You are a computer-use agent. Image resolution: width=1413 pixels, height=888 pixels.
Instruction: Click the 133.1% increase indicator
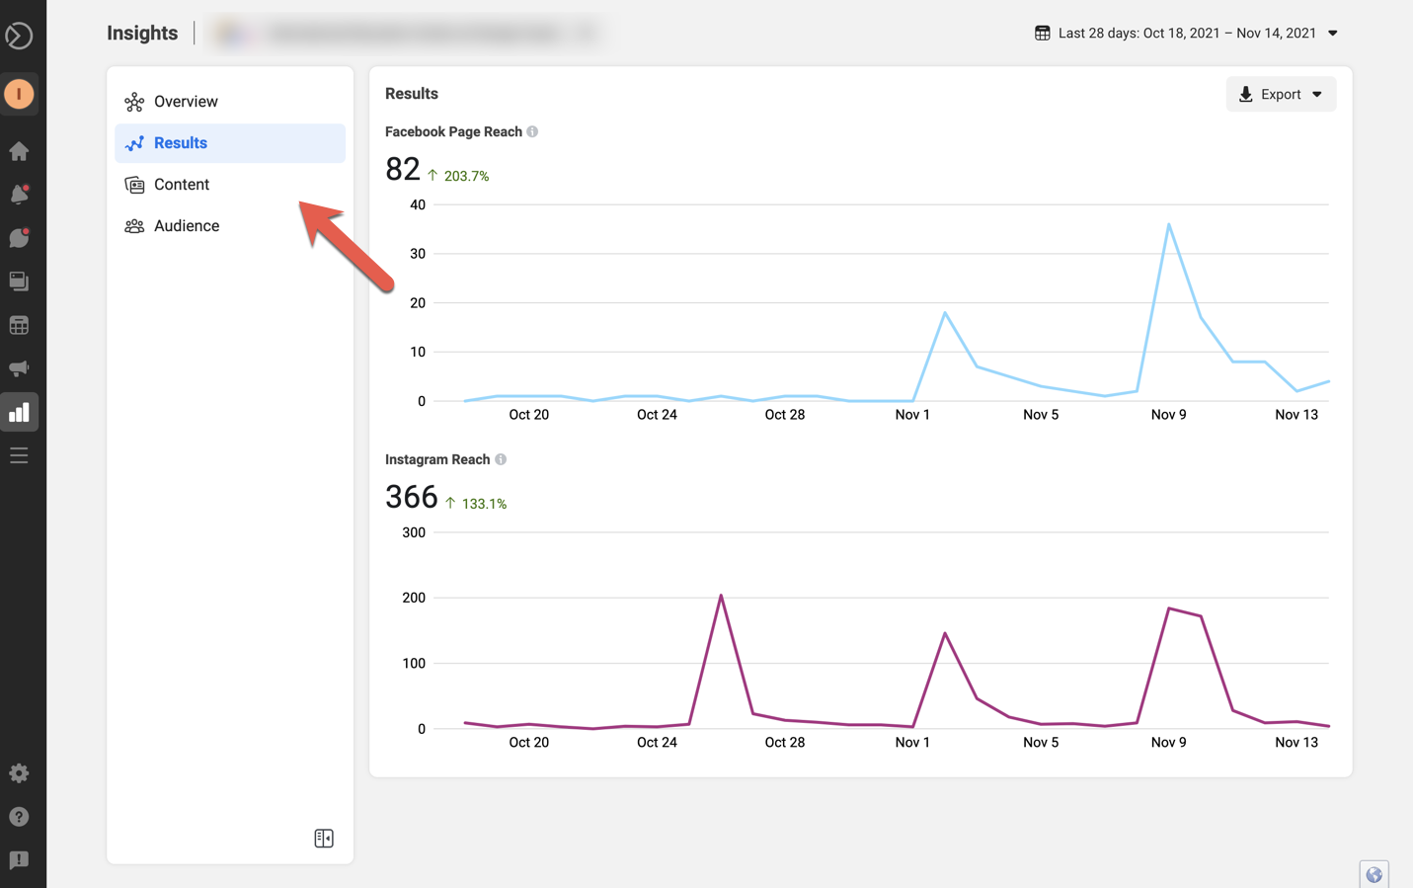click(x=476, y=504)
